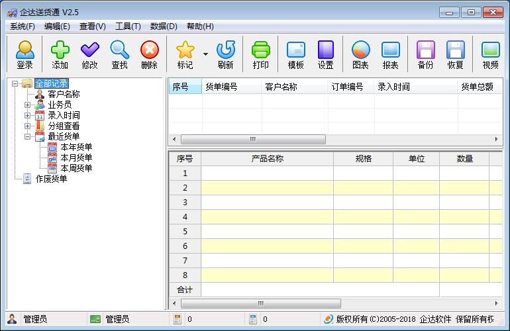This screenshot has width=510, height=331.
Task: Open the 工具(T) menu
Action: (128, 26)
